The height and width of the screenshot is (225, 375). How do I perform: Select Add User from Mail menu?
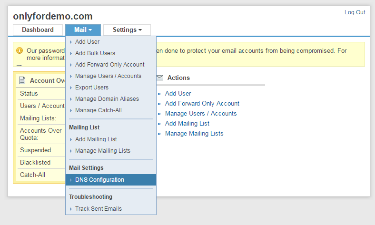pos(87,42)
